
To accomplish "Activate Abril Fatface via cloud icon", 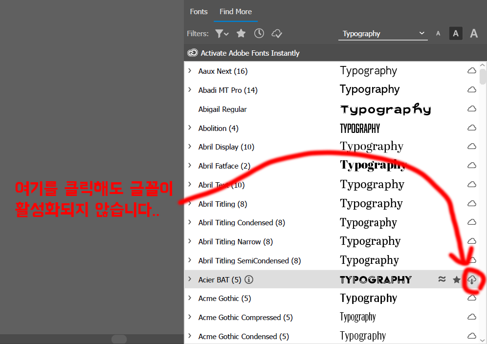I will [x=472, y=166].
